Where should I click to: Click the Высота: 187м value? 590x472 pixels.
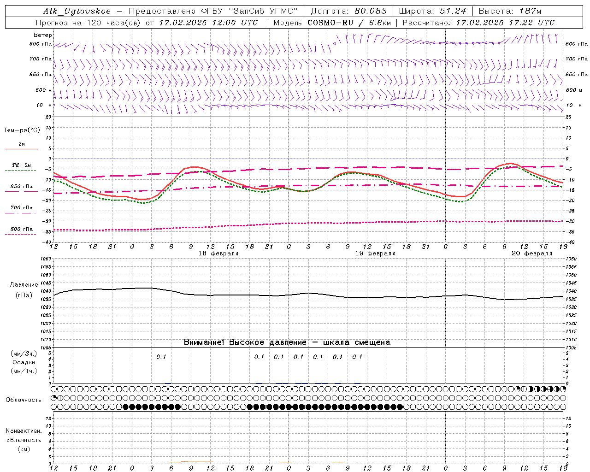click(510, 11)
